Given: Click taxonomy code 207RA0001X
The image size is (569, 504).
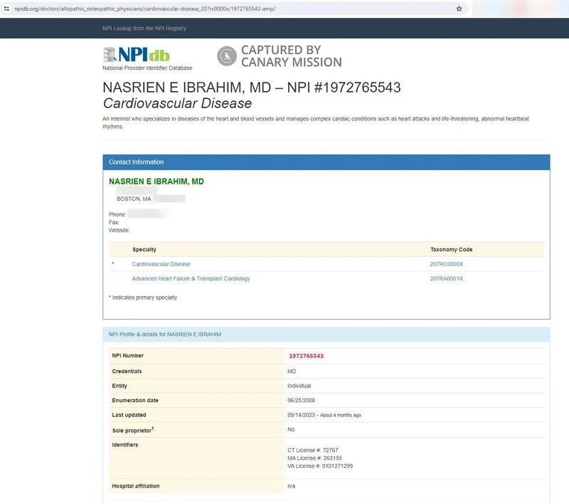Looking at the screenshot, I should tap(446, 278).
